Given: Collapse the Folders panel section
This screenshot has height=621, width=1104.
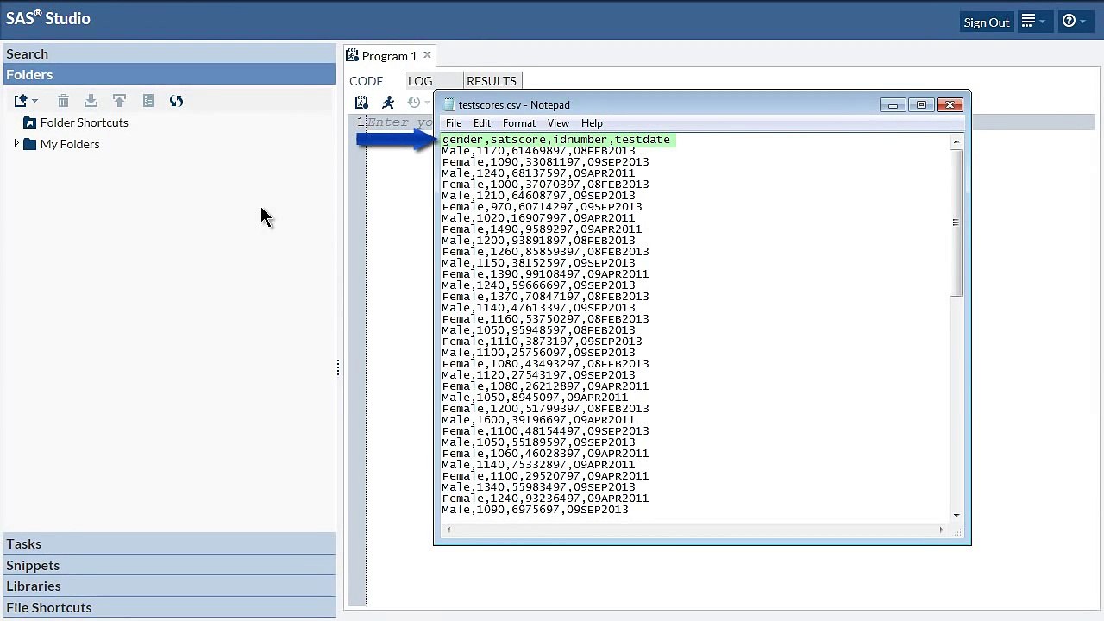Looking at the screenshot, I should pyautogui.click(x=169, y=74).
